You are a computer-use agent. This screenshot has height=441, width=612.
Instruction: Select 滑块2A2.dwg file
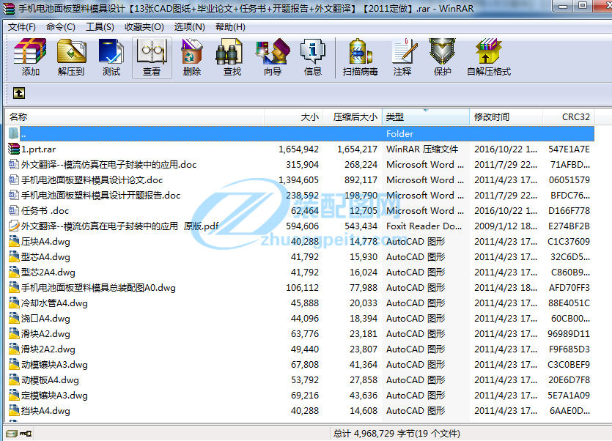48,349
